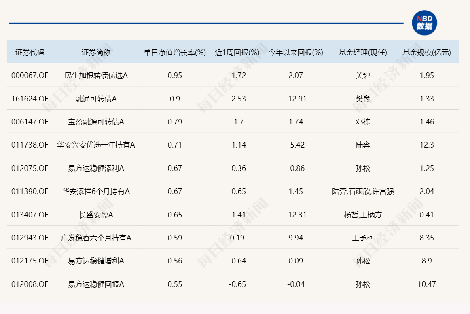Select fund code 012175.OF
The image size is (470, 314).
(30, 261)
